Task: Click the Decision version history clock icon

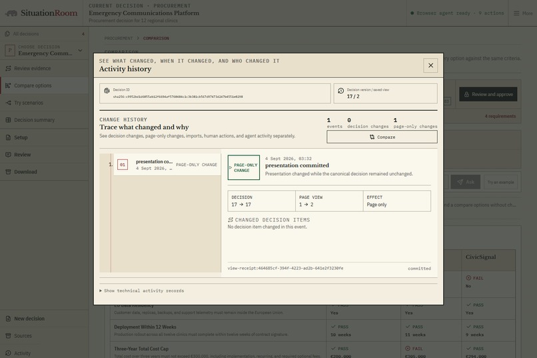Action: 340,91
